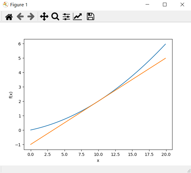Save the figure with the disk icon
Viewport: 191px width, 173px height.
tap(90, 17)
